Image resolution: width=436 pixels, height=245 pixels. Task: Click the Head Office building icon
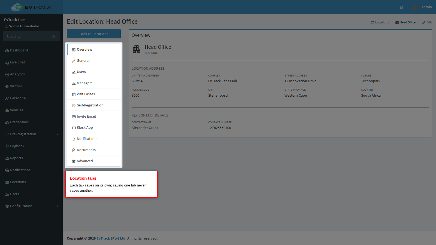137,49
